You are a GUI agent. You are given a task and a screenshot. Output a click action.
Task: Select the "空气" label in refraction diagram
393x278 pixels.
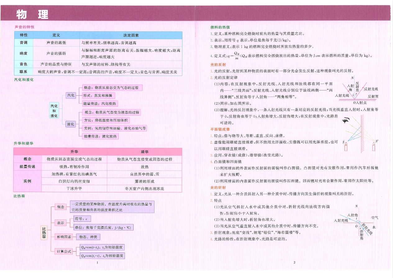point(375,217)
